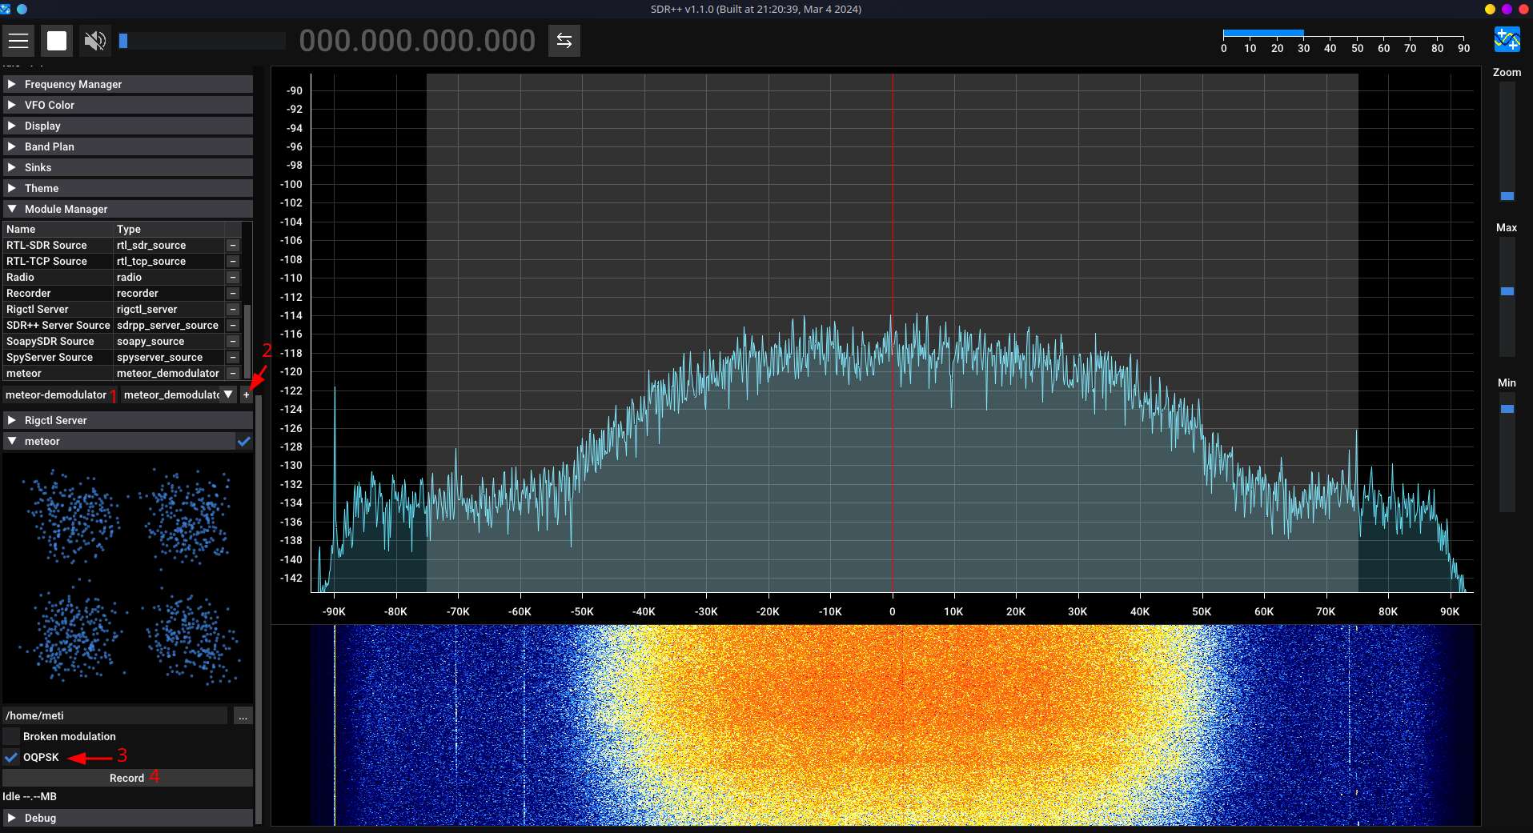Remove the SpyServer Source module
Screen dimensions: 1533x833
click(x=233, y=357)
